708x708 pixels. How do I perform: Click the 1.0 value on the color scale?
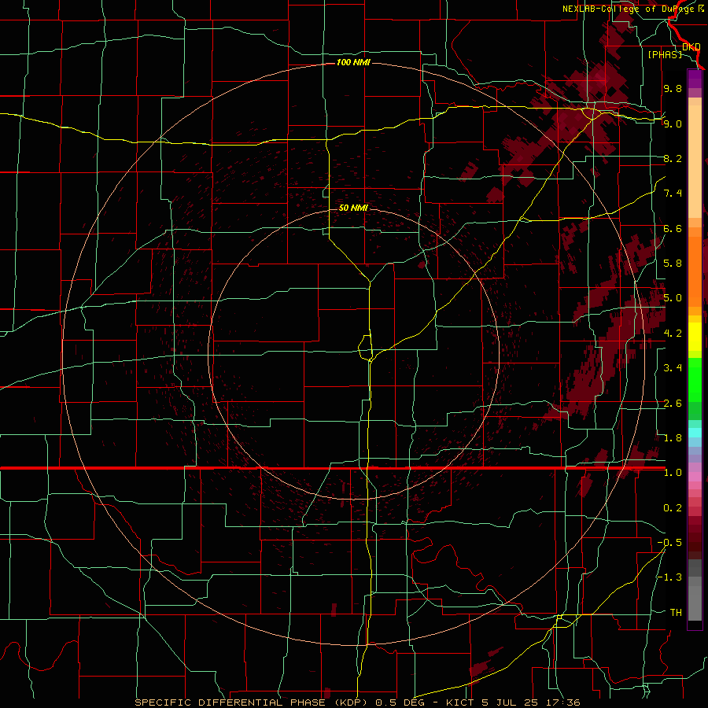[x=673, y=473]
